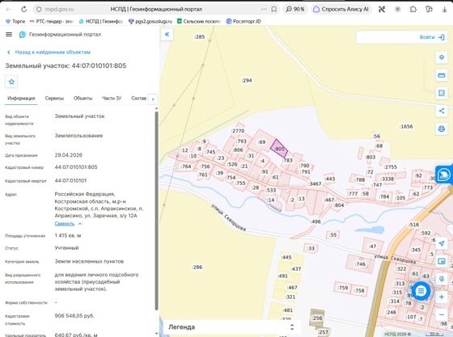Reload the browser page
This screenshot has width=453, height=337.
[x=24, y=9]
